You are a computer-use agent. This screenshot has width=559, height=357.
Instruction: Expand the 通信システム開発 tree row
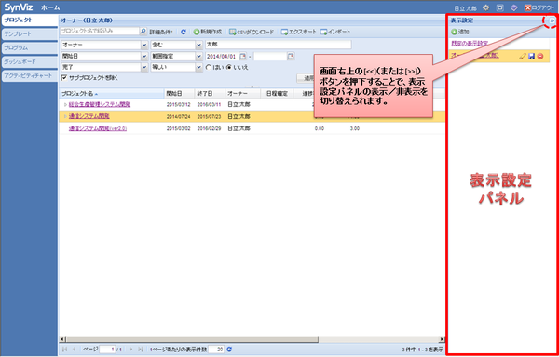point(65,116)
